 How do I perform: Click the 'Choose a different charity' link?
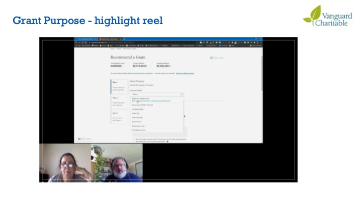click(x=185, y=73)
